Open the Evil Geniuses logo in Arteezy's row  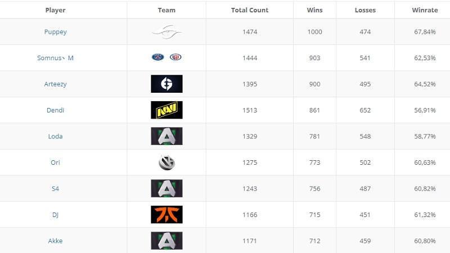click(x=166, y=84)
